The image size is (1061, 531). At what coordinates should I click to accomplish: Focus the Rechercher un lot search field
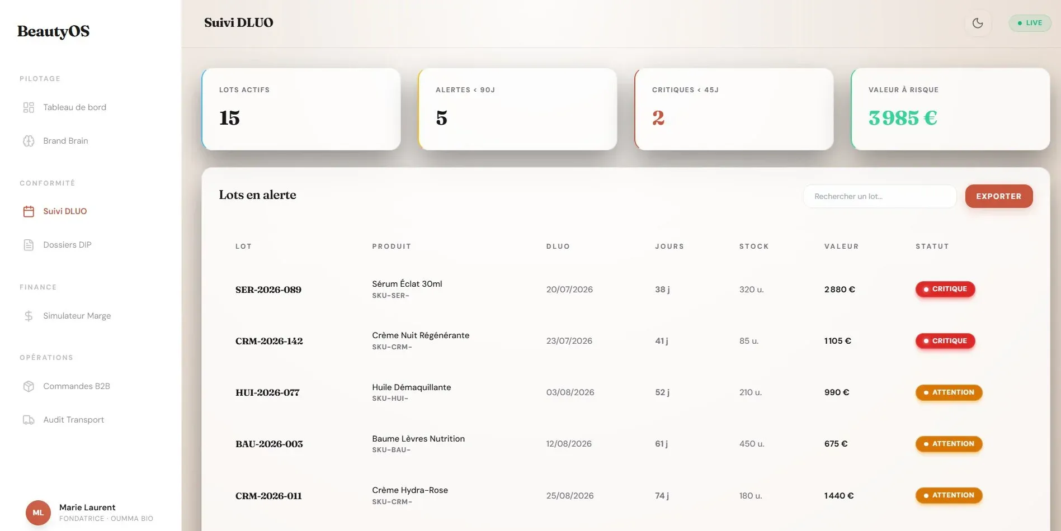[x=880, y=196]
